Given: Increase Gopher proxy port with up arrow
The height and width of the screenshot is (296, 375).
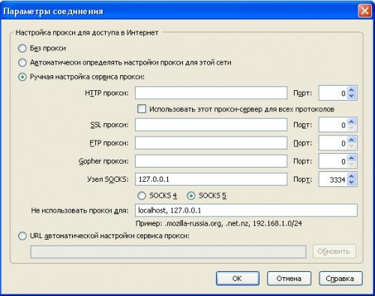Looking at the screenshot, I should (x=352, y=159).
